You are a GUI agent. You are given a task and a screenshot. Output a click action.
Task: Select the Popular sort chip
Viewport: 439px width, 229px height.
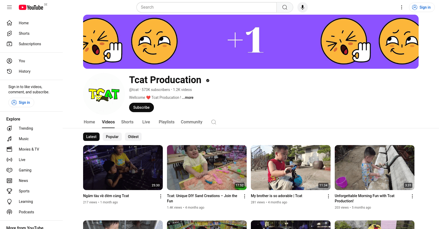(x=112, y=137)
